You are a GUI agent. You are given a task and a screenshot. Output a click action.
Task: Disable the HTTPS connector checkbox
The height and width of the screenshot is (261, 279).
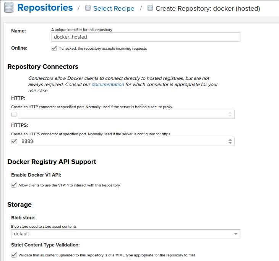click(14, 141)
